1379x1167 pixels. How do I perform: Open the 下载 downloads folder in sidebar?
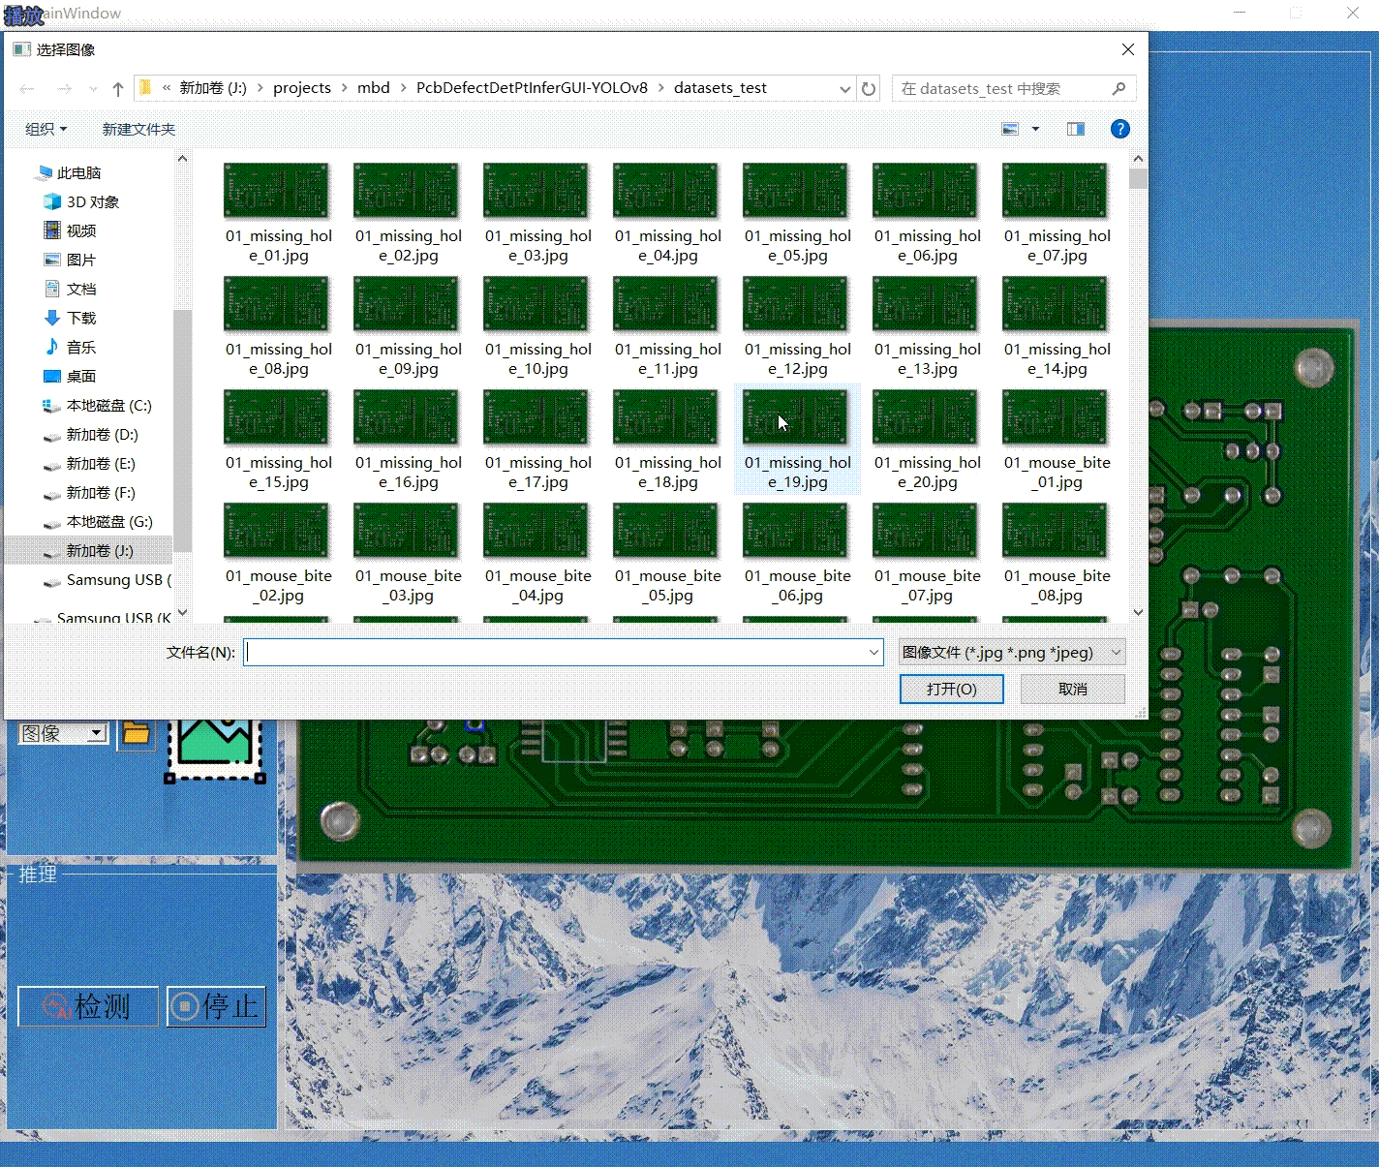(81, 319)
